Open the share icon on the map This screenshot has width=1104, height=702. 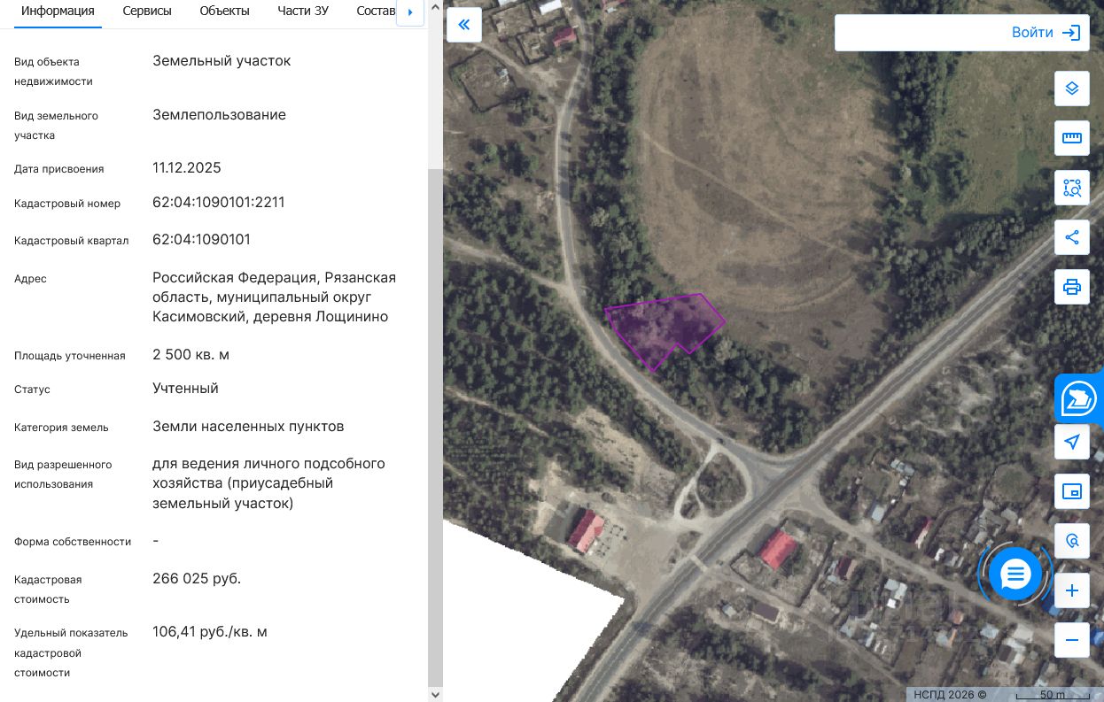point(1071,237)
